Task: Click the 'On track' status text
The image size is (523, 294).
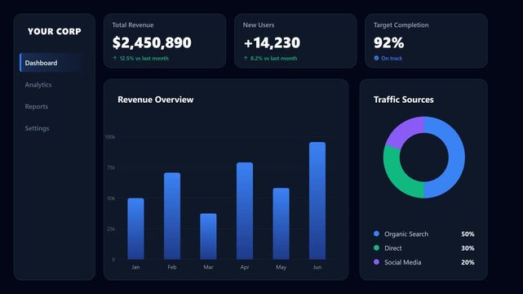Action: pyautogui.click(x=392, y=58)
